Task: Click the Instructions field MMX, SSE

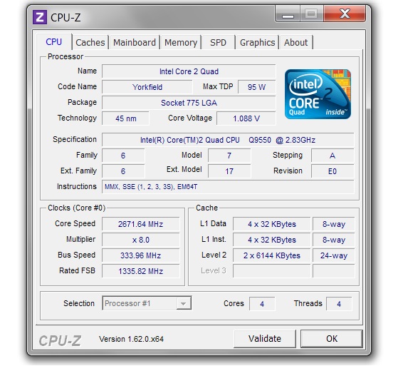Action: tap(228, 187)
